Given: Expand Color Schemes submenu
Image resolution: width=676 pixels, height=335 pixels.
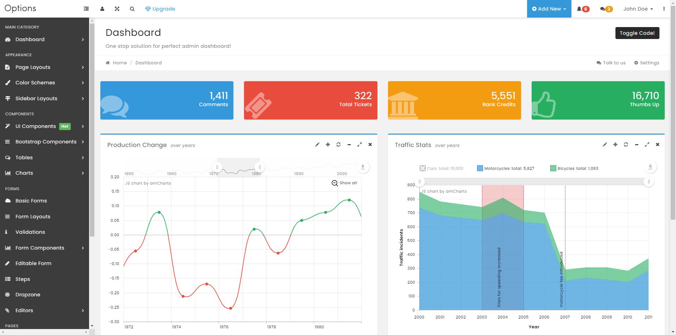Looking at the screenshot, I should (44, 83).
